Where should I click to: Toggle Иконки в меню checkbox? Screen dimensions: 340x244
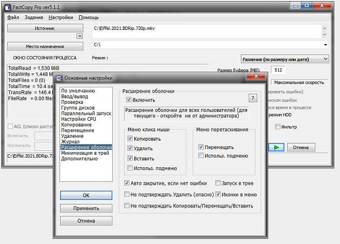pos(218,194)
